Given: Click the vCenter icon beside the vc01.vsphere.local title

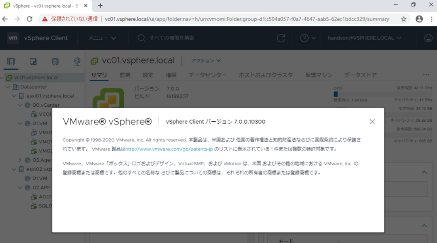Looking at the screenshot, I should click(95, 61).
